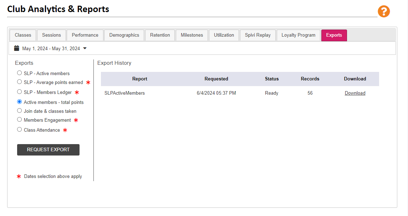Image resolution: width=408 pixels, height=216 pixels.
Task: Pick the Join date & classes taken export
Action: click(19, 110)
